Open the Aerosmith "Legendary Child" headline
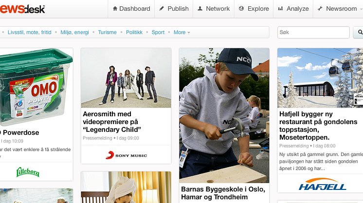 coord(112,122)
